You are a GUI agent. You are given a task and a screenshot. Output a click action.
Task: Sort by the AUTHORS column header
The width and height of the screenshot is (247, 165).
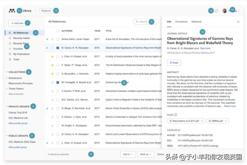67,31
